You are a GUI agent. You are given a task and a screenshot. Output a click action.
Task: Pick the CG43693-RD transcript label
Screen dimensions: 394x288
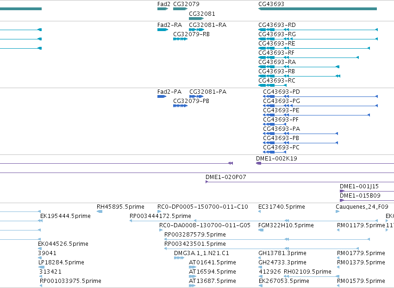(277, 25)
